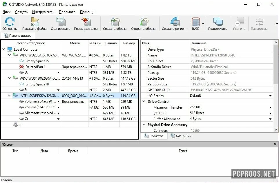Collapse the WDC WD20EARX drive node
Viewport: 279px width, 183px height.
pos(10,55)
